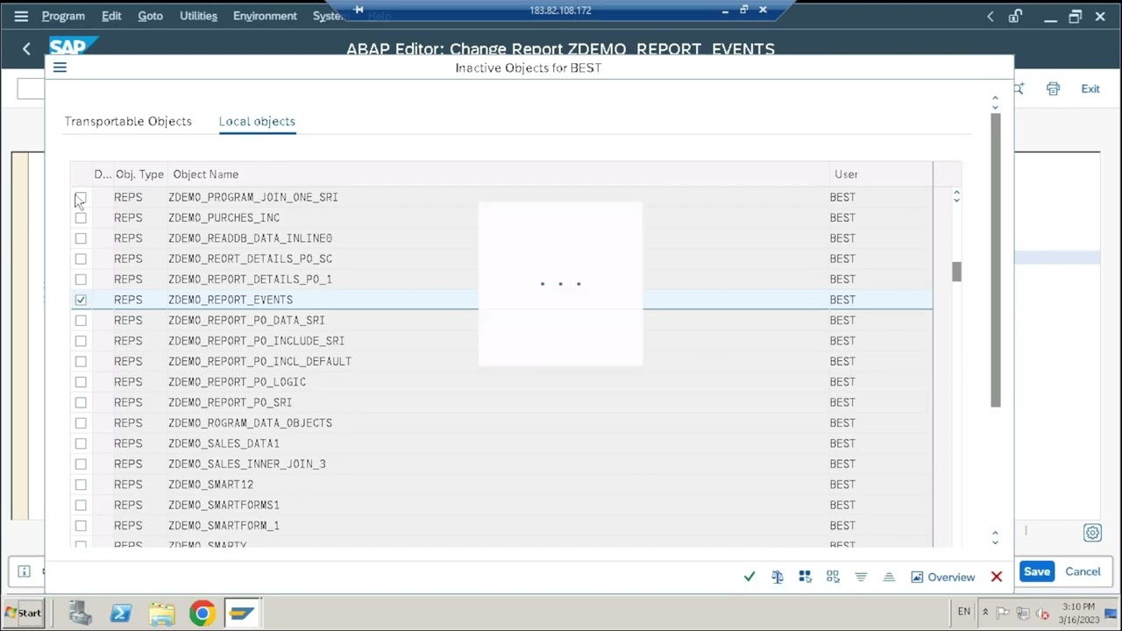Click the print icon in SAP toolbar
This screenshot has width=1122, height=631.
pos(1053,89)
